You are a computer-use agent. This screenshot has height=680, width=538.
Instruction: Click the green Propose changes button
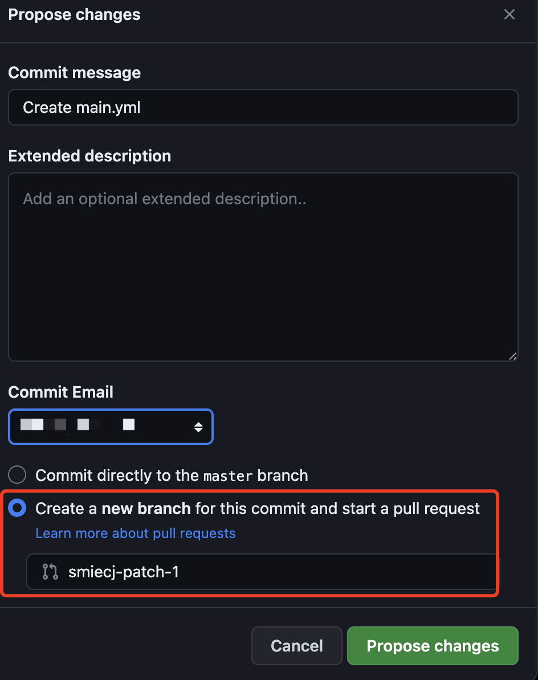point(433,646)
